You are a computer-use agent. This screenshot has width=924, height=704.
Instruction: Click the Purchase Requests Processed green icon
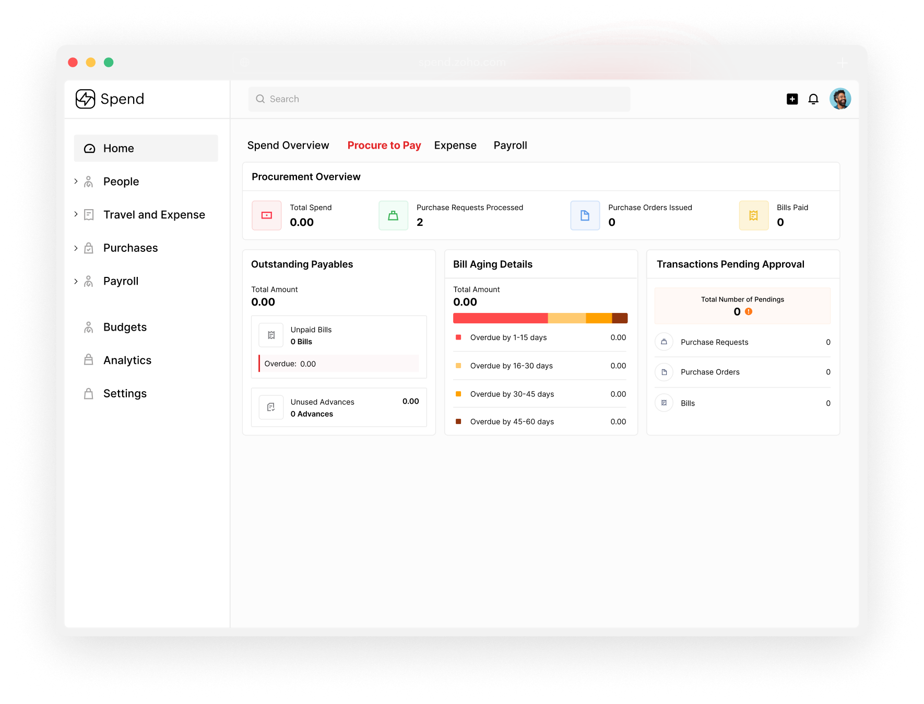[x=393, y=215]
